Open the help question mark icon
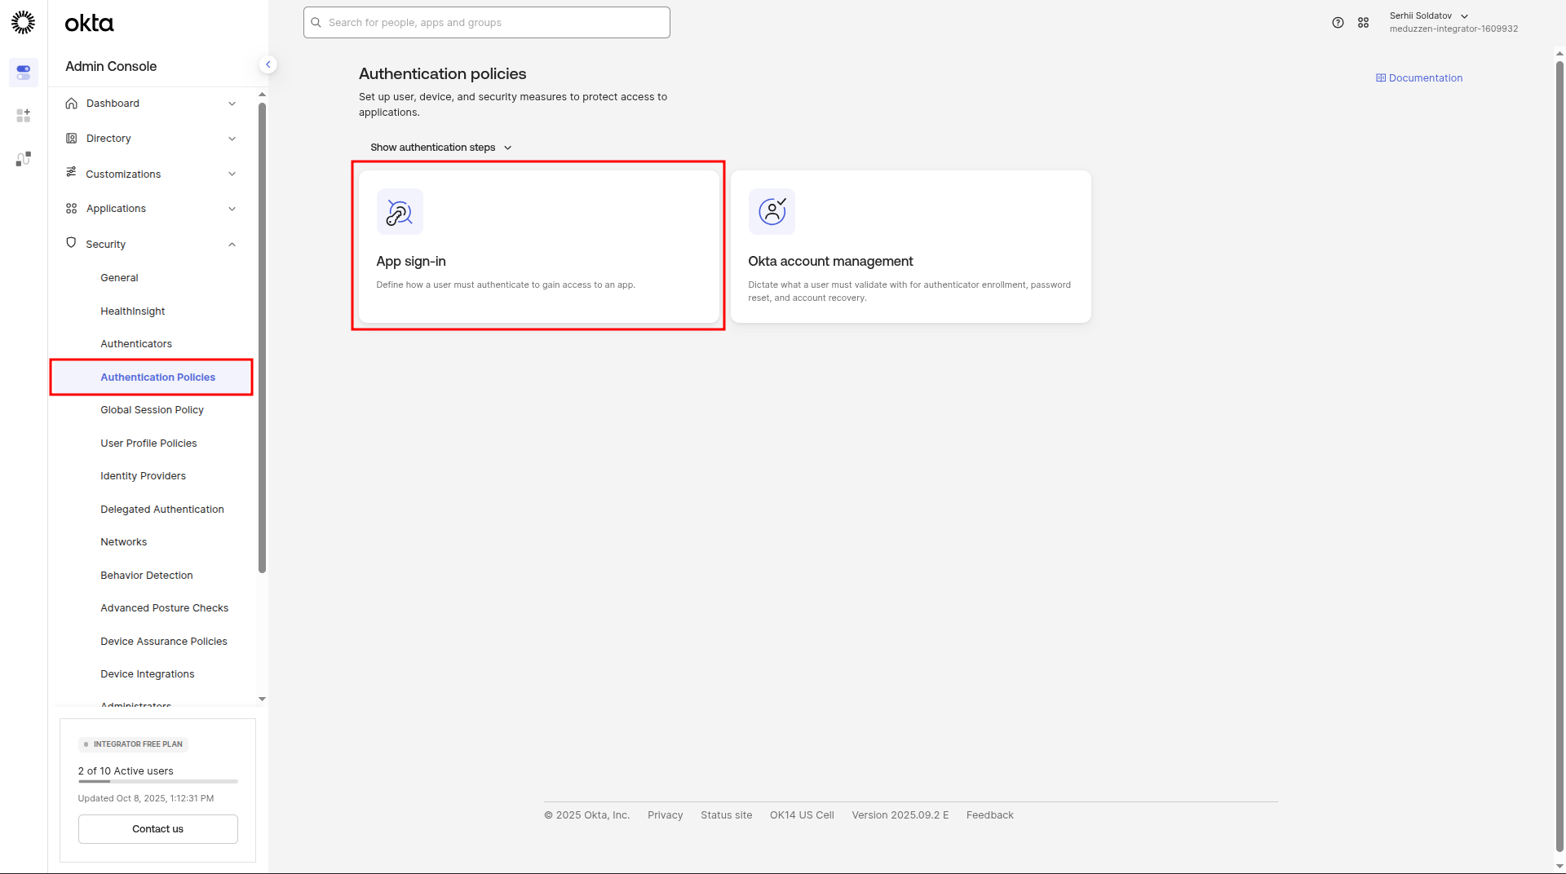Screen dimensions: 1566x874 (x=1338, y=23)
